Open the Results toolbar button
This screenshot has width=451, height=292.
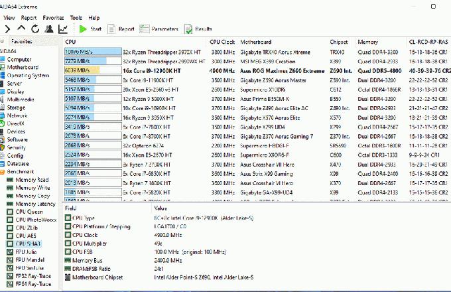(198, 29)
